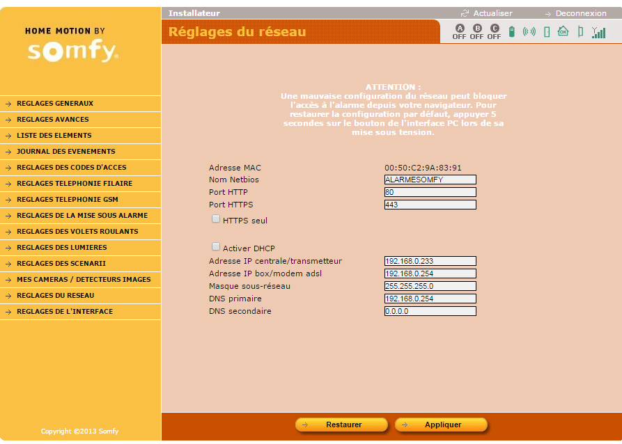Click the door status icon

click(547, 32)
